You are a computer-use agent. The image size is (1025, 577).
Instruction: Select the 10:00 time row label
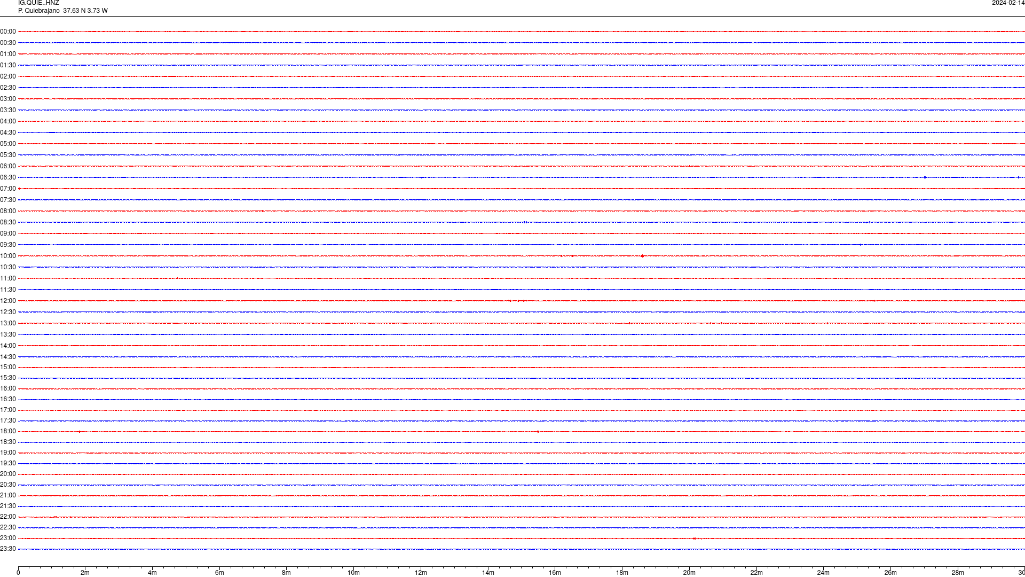click(8, 256)
